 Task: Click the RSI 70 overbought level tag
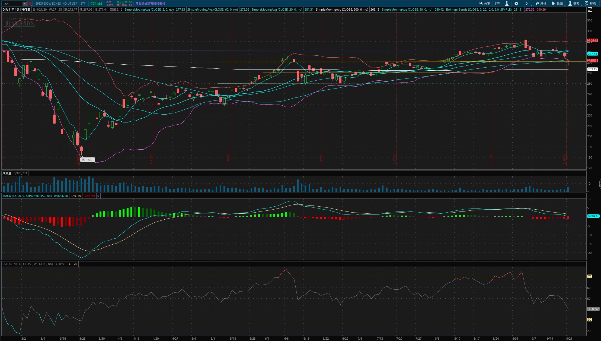point(590,276)
